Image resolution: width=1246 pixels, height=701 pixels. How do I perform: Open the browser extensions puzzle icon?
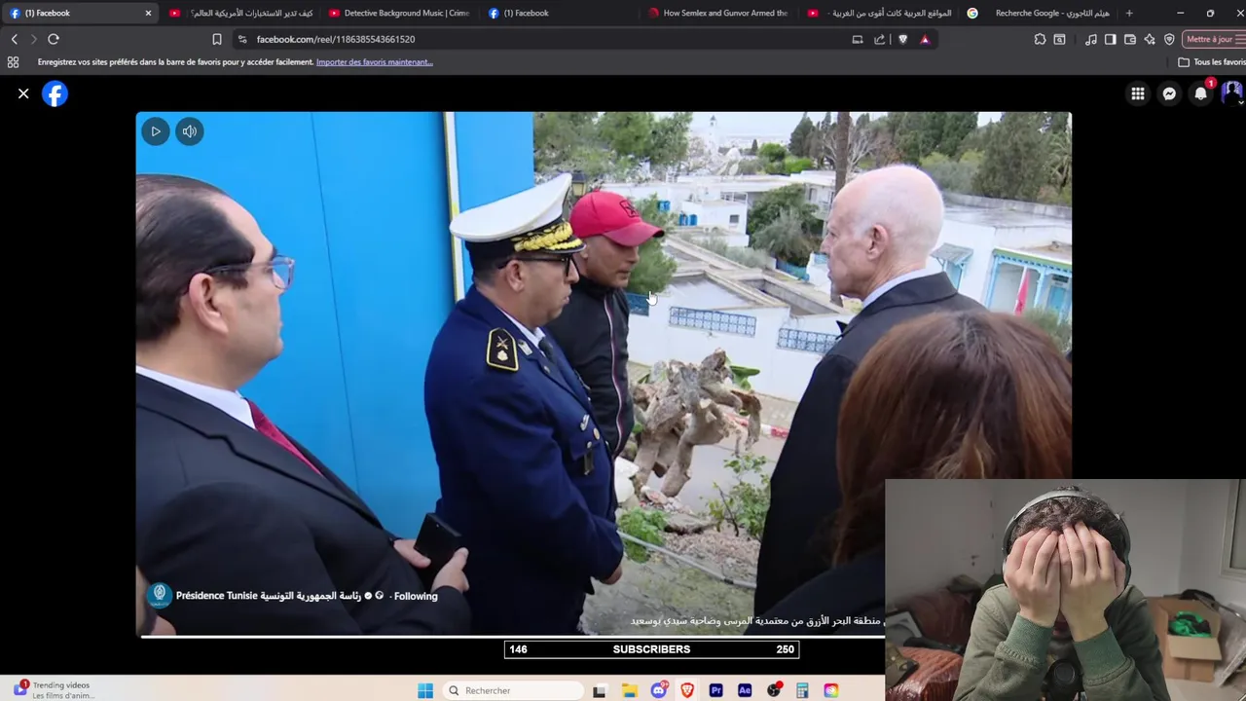(x=1040, y=39)
